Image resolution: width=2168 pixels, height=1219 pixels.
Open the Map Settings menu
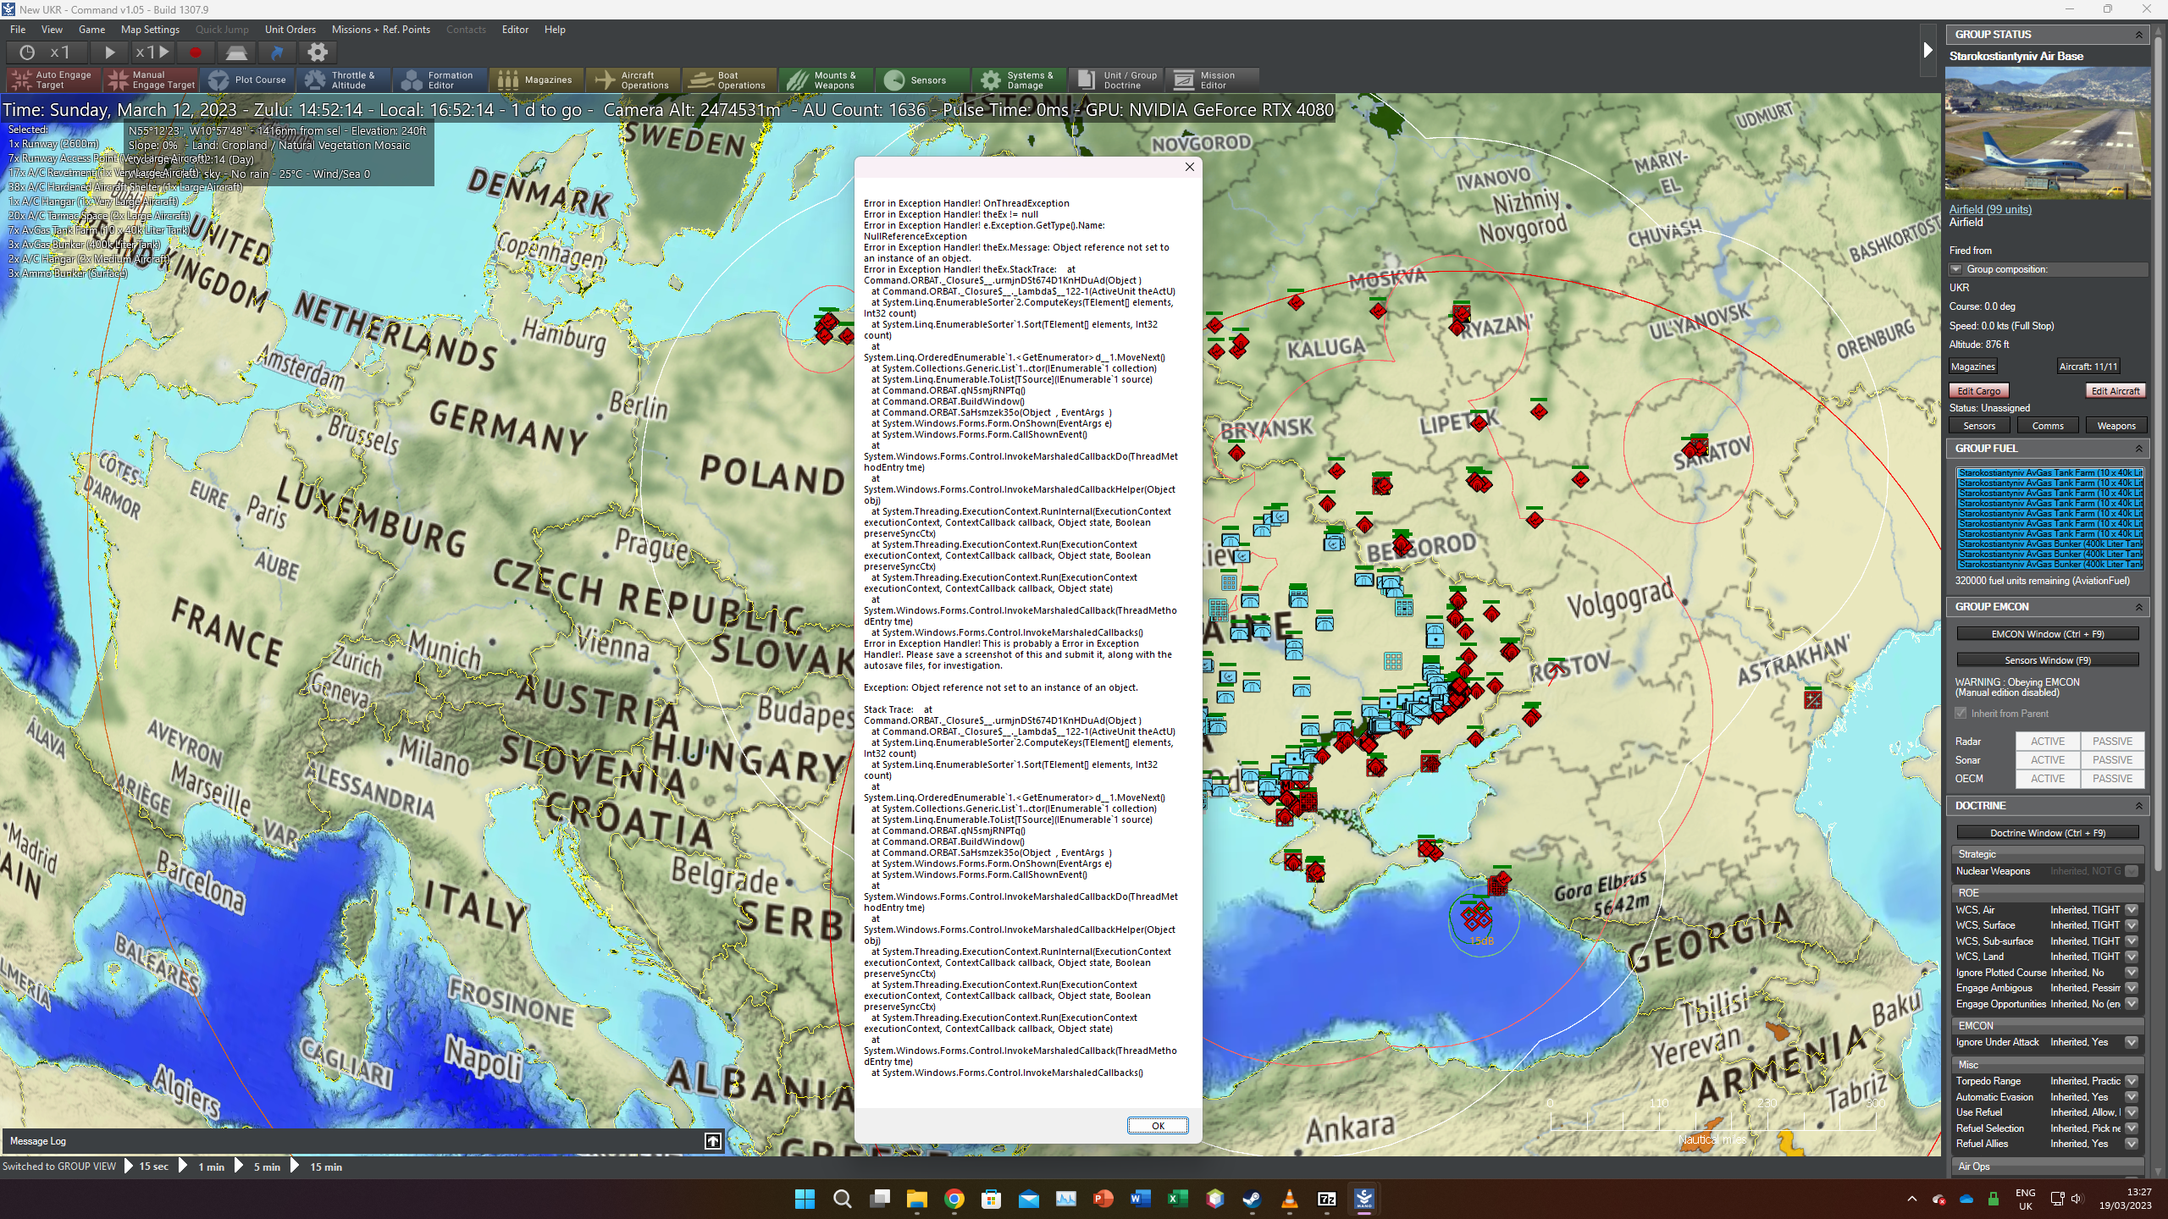tap(150, 30)
